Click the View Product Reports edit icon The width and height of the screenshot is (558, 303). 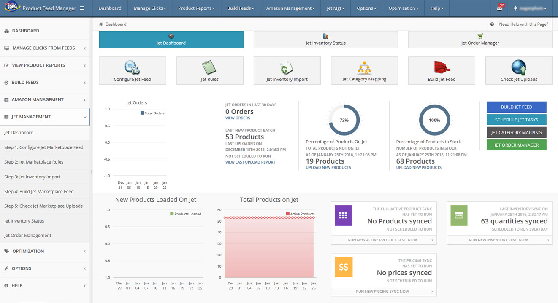pos(7,65)
